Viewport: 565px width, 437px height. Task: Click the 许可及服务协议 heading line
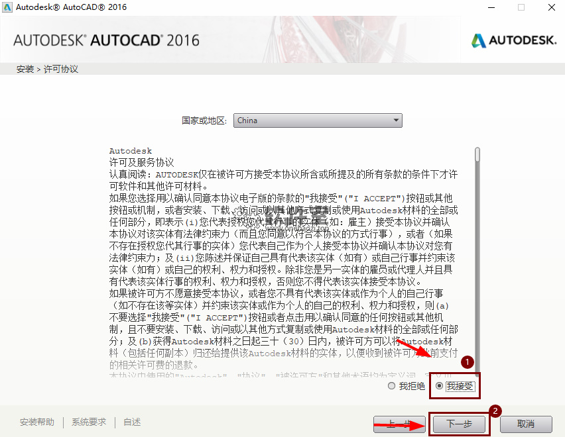pyautogui.click(x=142, y=163)
